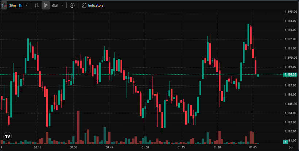
Task: Select the Bars chart style icon
Action: (x=36, y=5)
